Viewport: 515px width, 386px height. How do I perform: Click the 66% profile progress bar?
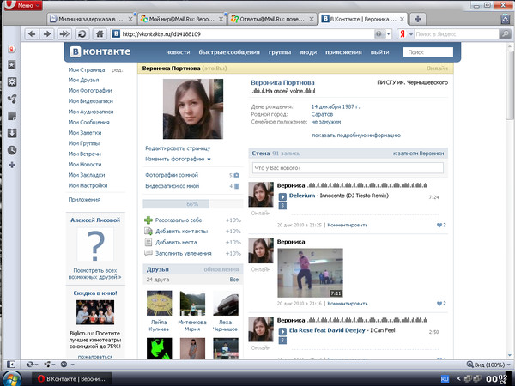click(193, 204)
